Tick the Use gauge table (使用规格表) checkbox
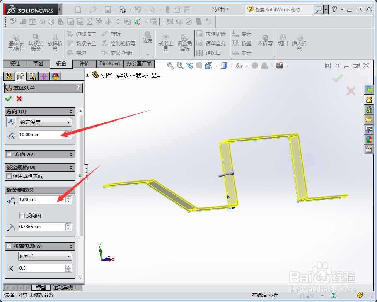This screenshot has width=377, height=302. [9, 176]
